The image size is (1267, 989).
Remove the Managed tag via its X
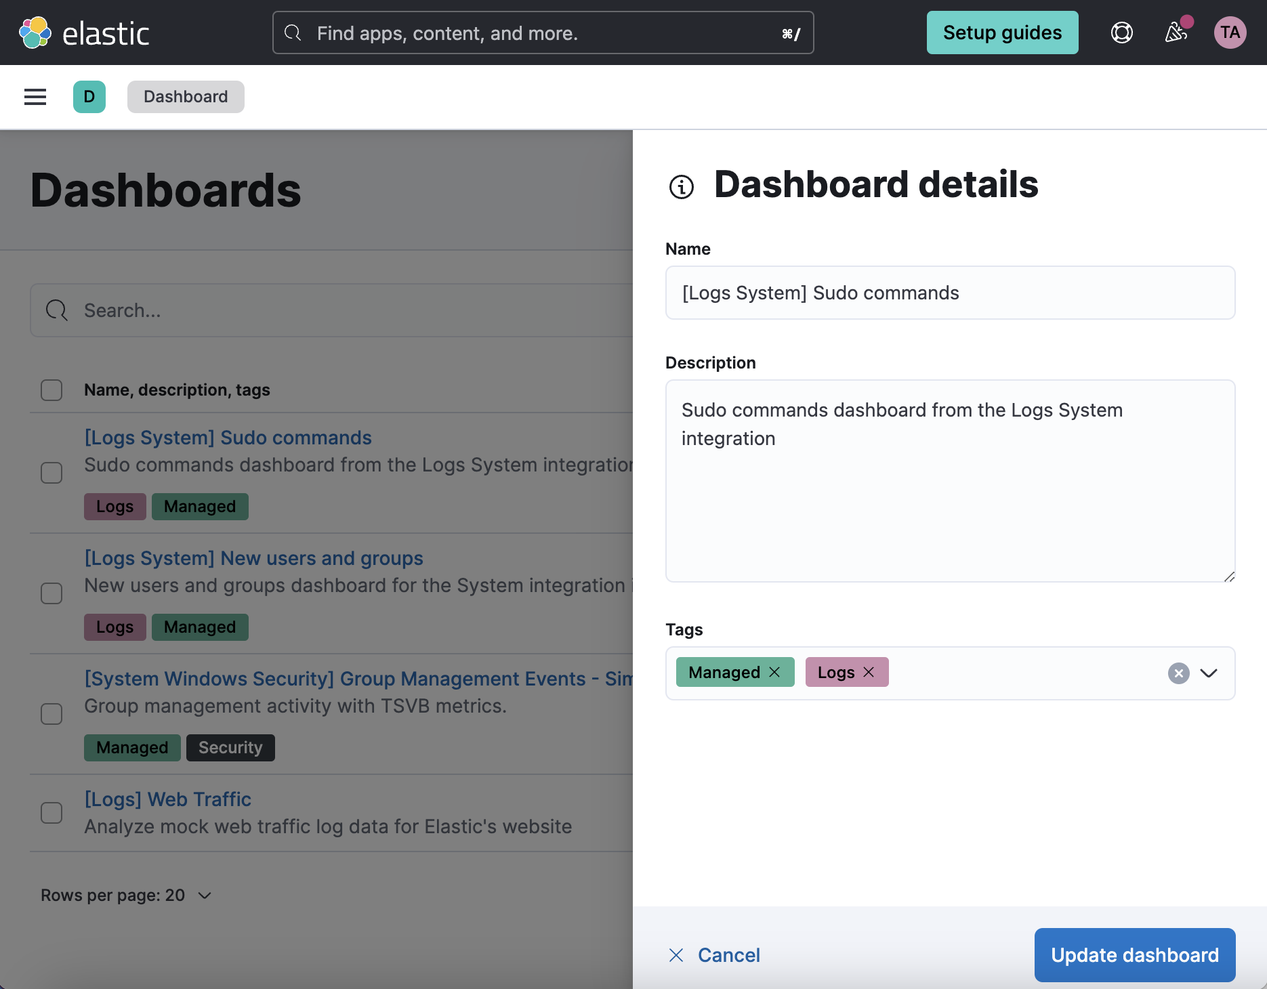coord(775,672)
